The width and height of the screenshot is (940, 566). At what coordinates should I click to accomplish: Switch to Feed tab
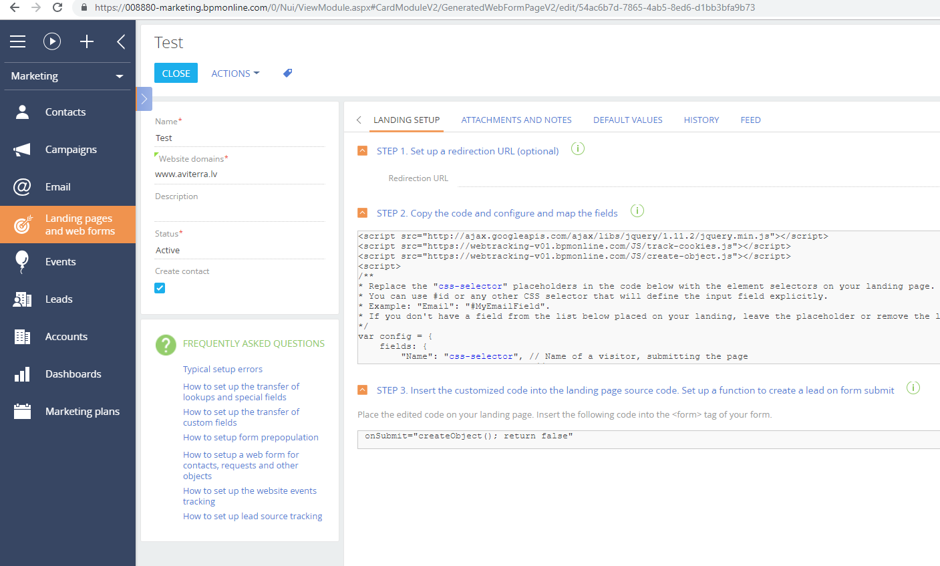[750, 120]
